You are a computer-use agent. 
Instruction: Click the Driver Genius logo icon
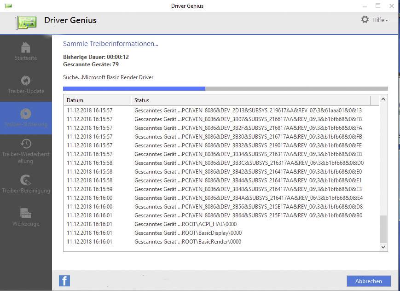click(28, 21)
